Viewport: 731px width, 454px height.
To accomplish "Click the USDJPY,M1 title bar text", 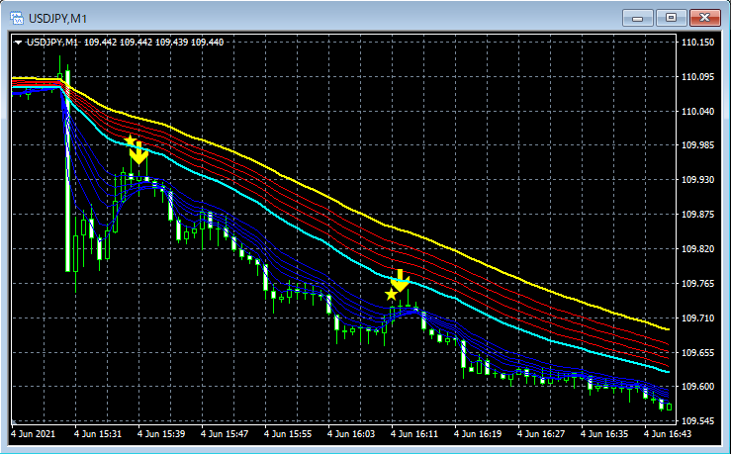I will tap(57, 19).
